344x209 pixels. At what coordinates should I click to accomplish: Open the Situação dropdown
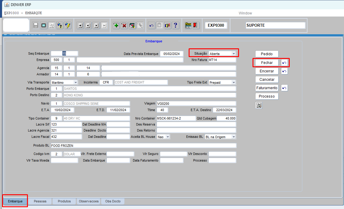click(234, 54)
